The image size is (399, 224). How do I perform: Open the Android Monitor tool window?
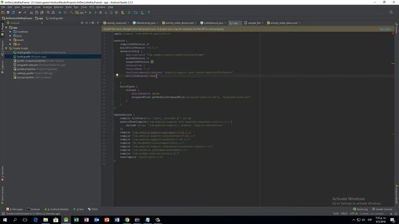(57, 209)
